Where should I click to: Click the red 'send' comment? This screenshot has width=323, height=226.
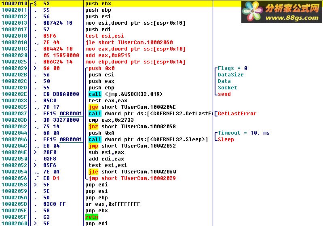pos(224,94)
